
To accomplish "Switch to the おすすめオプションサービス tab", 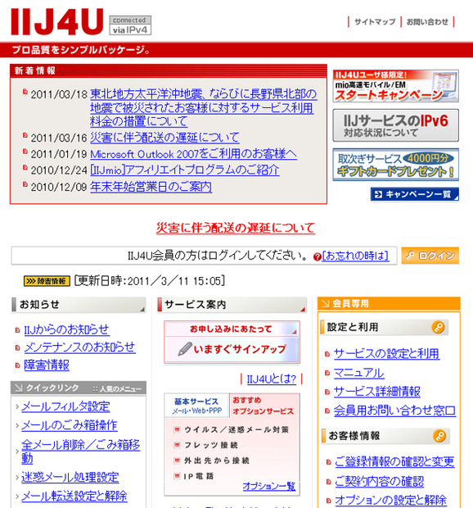I will click(265, 406).
